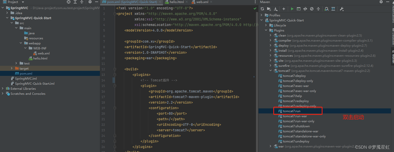Hide the Maven tool window

(388, 2)
